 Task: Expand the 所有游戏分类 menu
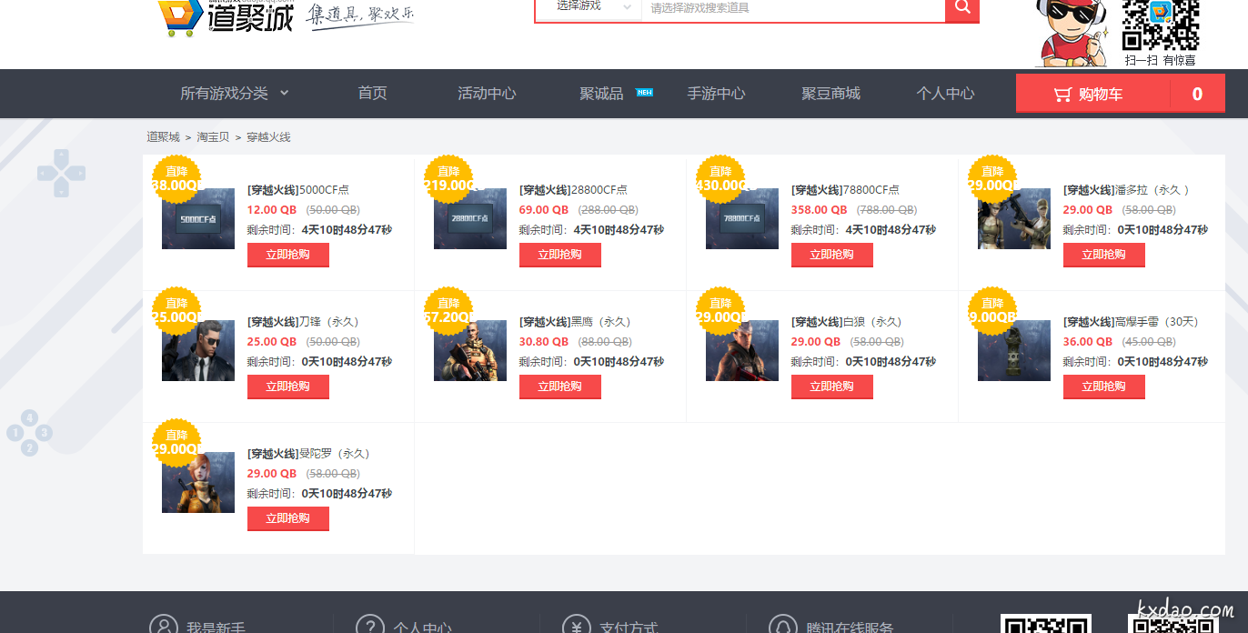[234, 94]
